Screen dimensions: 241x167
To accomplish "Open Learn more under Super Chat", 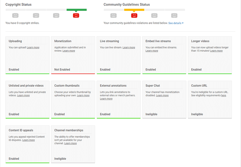I will (x=162, y=96).
